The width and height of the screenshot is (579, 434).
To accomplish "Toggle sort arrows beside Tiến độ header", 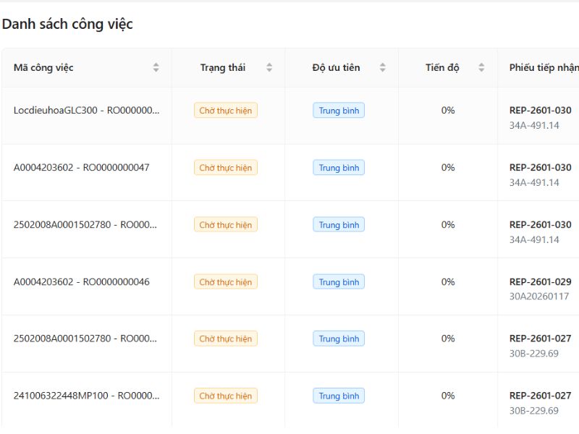I will click(481, 68).
